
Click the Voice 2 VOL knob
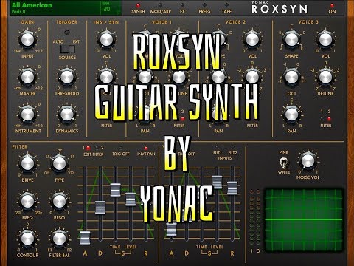click(x=252, y=39)
